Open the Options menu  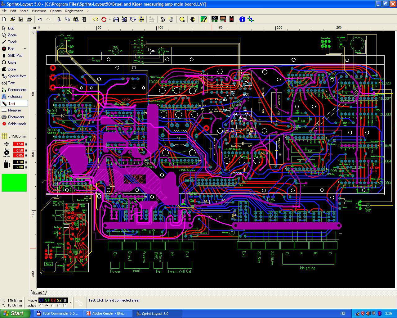[x=56, y=11]
